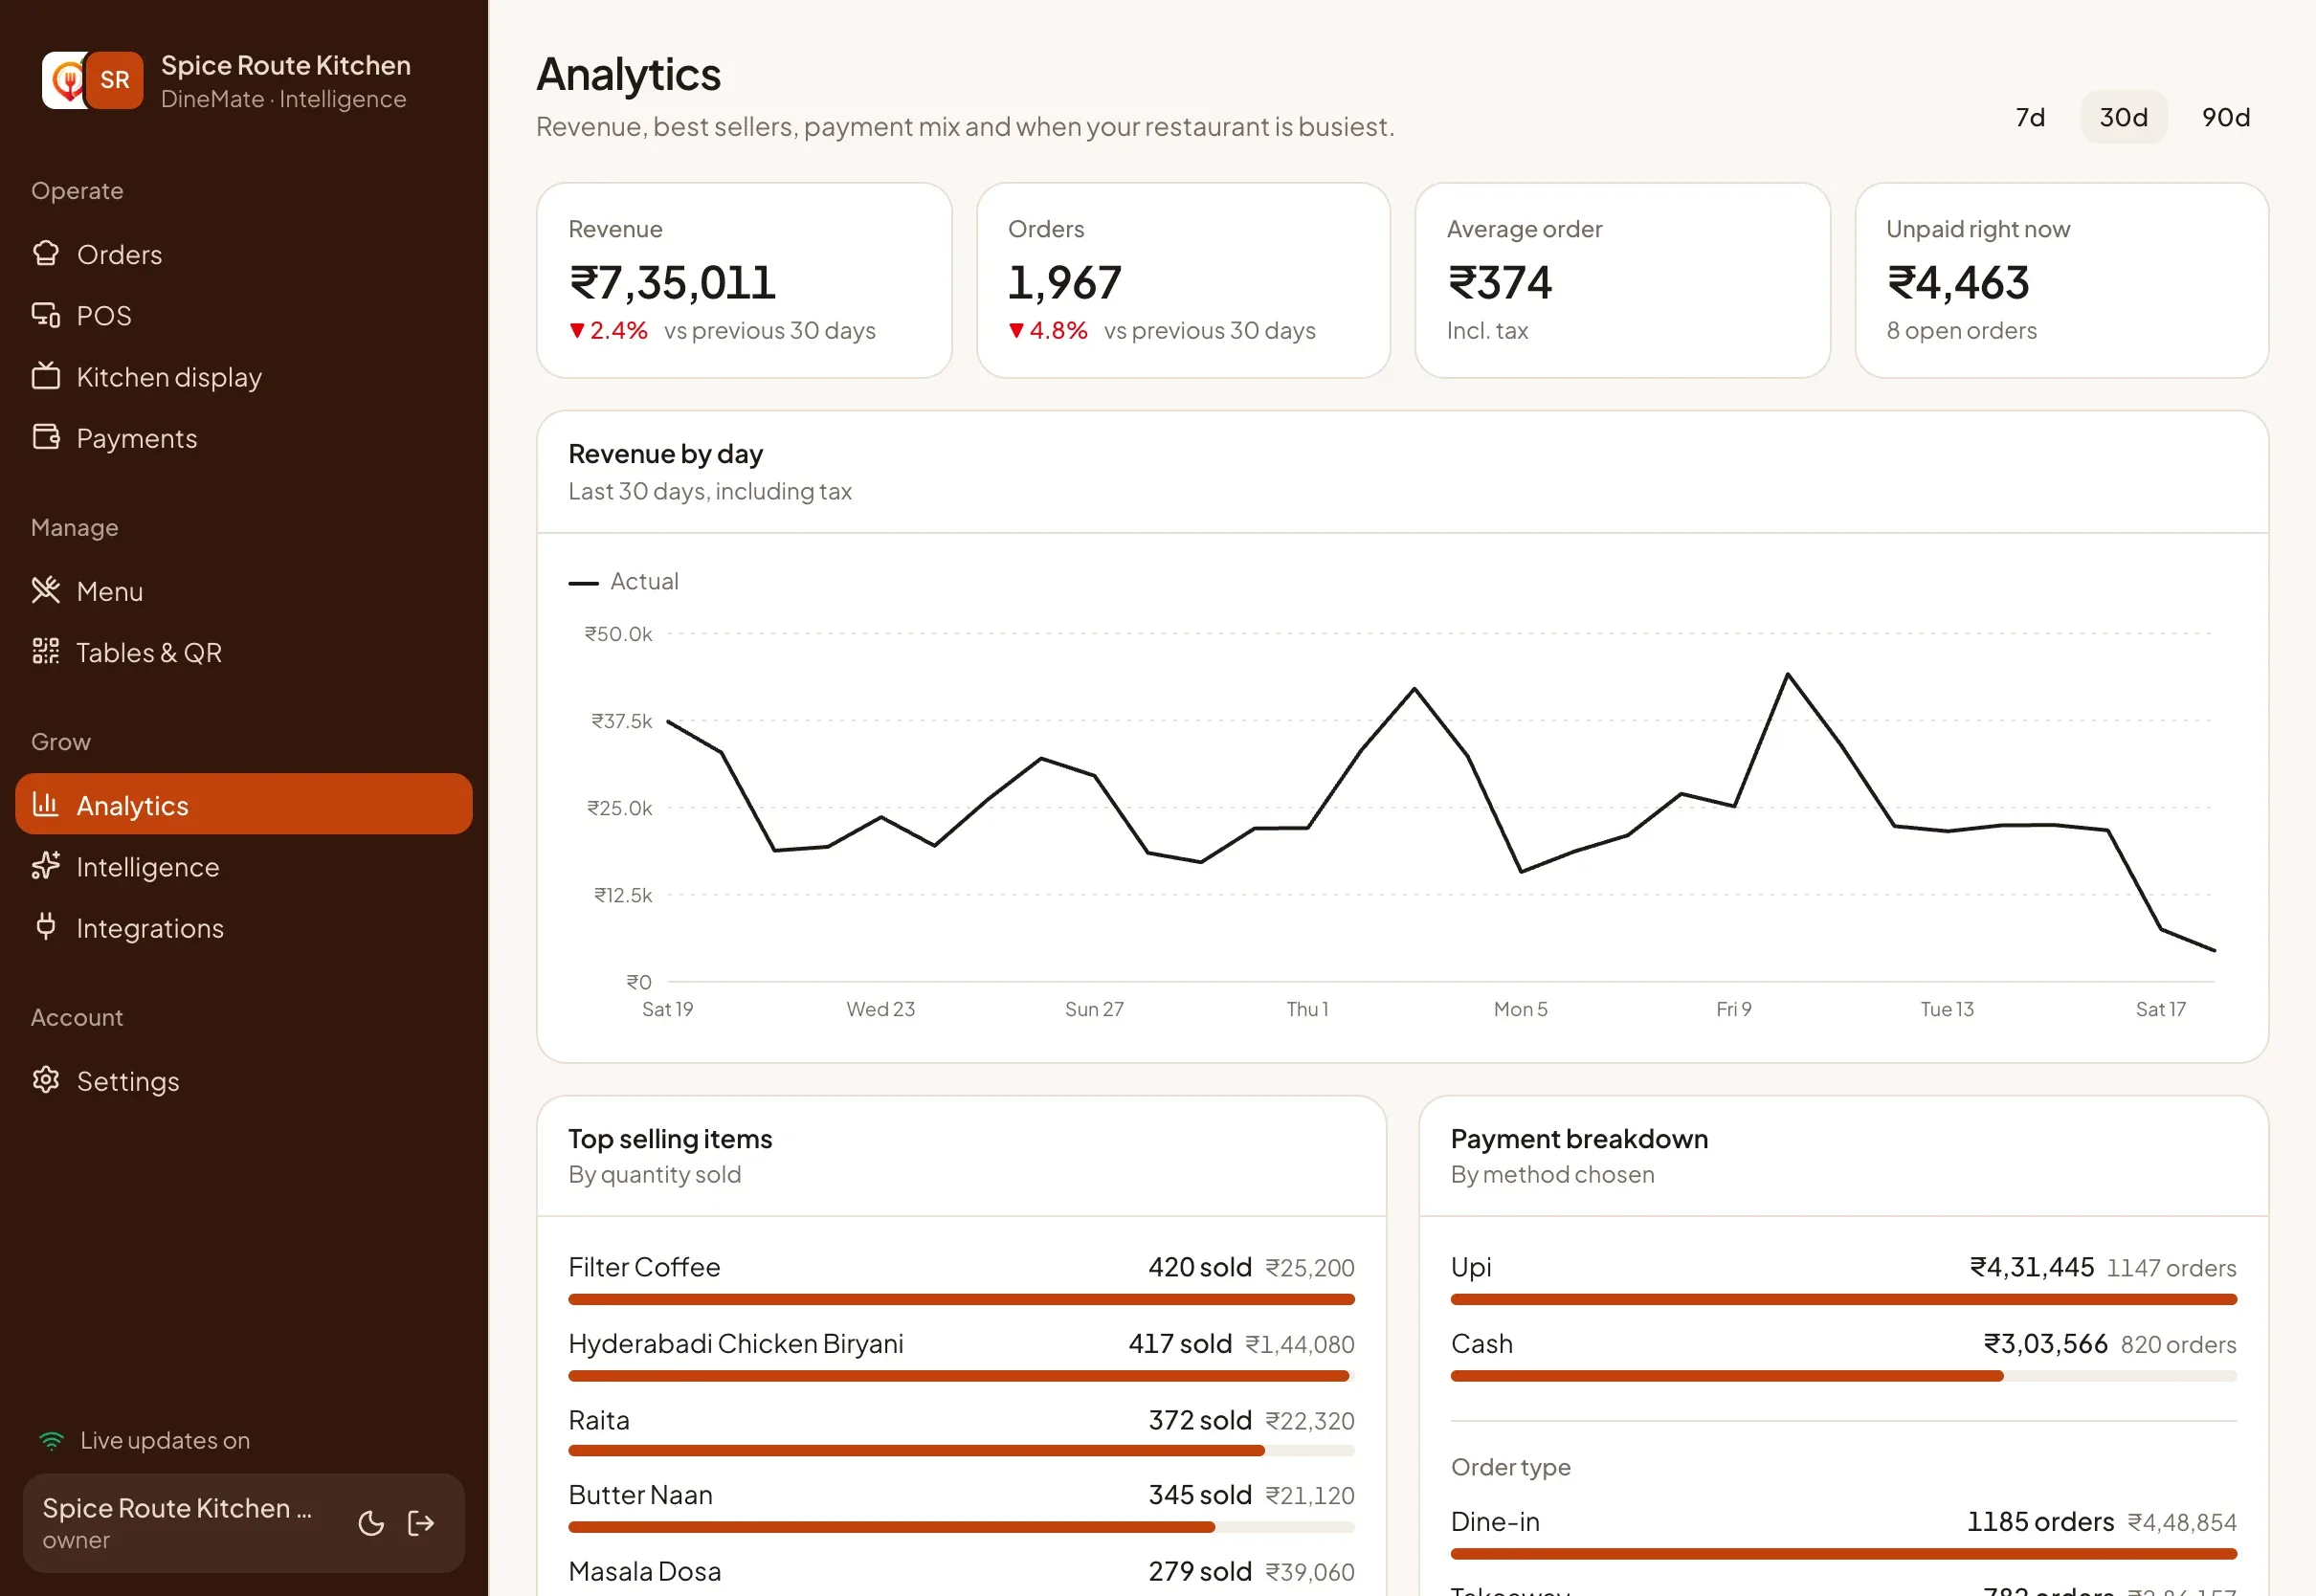Click the log out arrow icon

click(x=421, y=1523)
